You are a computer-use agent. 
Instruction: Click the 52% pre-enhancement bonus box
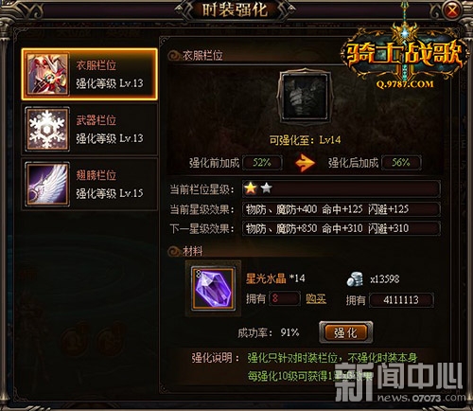pyautogui.click(x=262, y=163)
